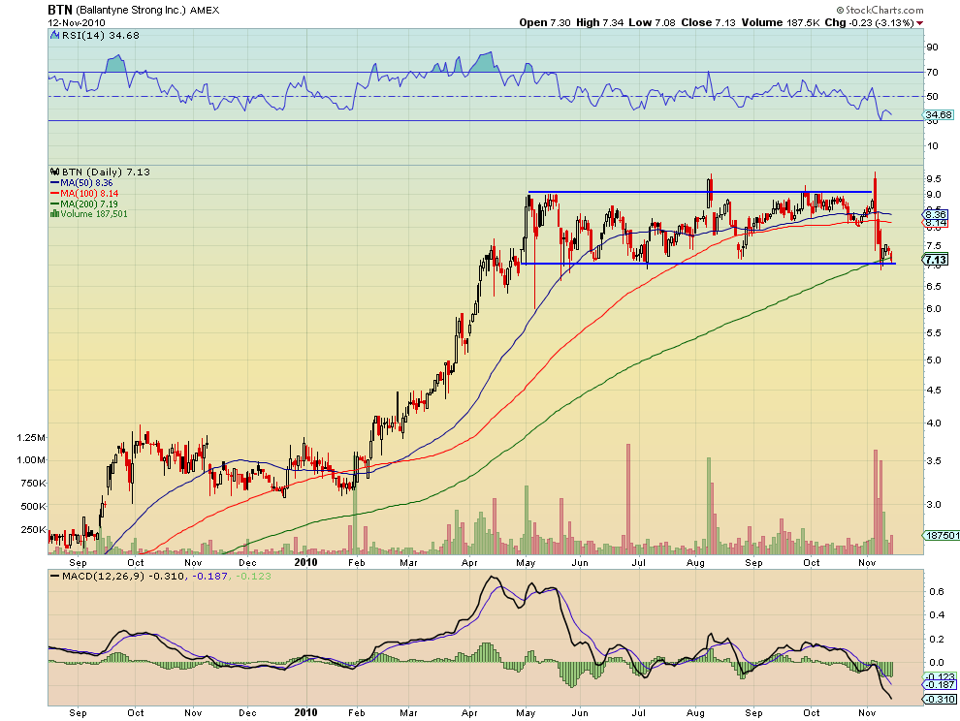
Task: Click the Low 7.08 value in header
Action: (652, 22)
